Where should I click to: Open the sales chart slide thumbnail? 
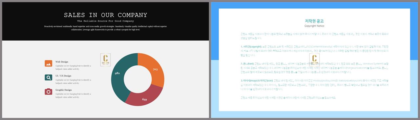(x=105, y=60)
